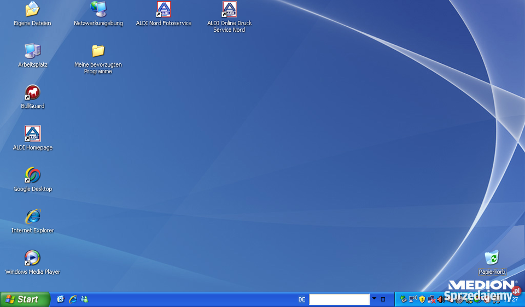Launch Internet Explorer from Quick Launch
Screen dimensions: 525x307
pos(73,299)
